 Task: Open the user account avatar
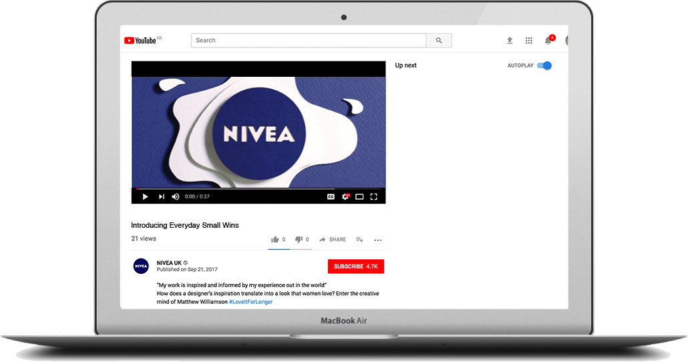coord(566,40)
